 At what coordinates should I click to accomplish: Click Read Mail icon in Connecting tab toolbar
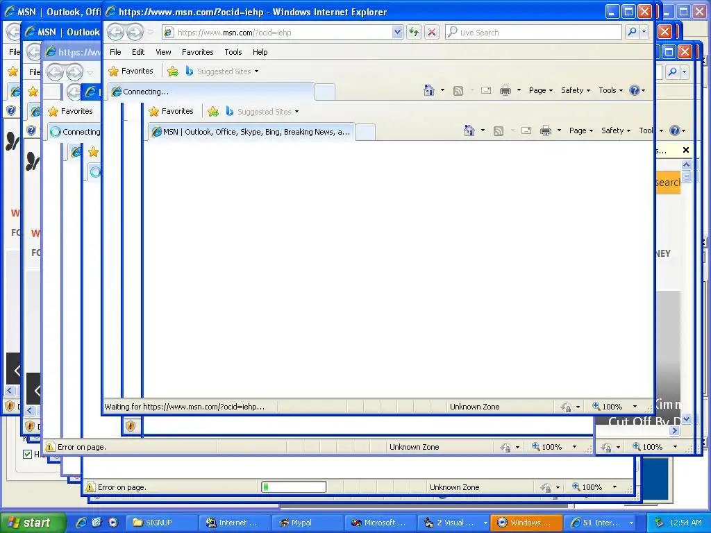pos(486,91)
